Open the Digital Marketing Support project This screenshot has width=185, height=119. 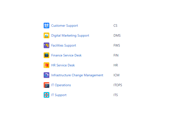pos(70,36)
